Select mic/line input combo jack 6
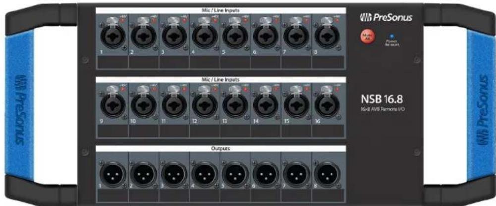Viewport: 496px width, 206px height. (x=266, y=37)
